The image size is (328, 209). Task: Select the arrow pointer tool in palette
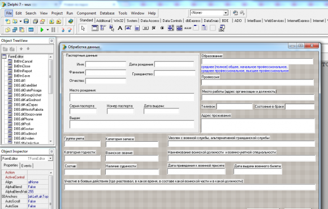83,28
